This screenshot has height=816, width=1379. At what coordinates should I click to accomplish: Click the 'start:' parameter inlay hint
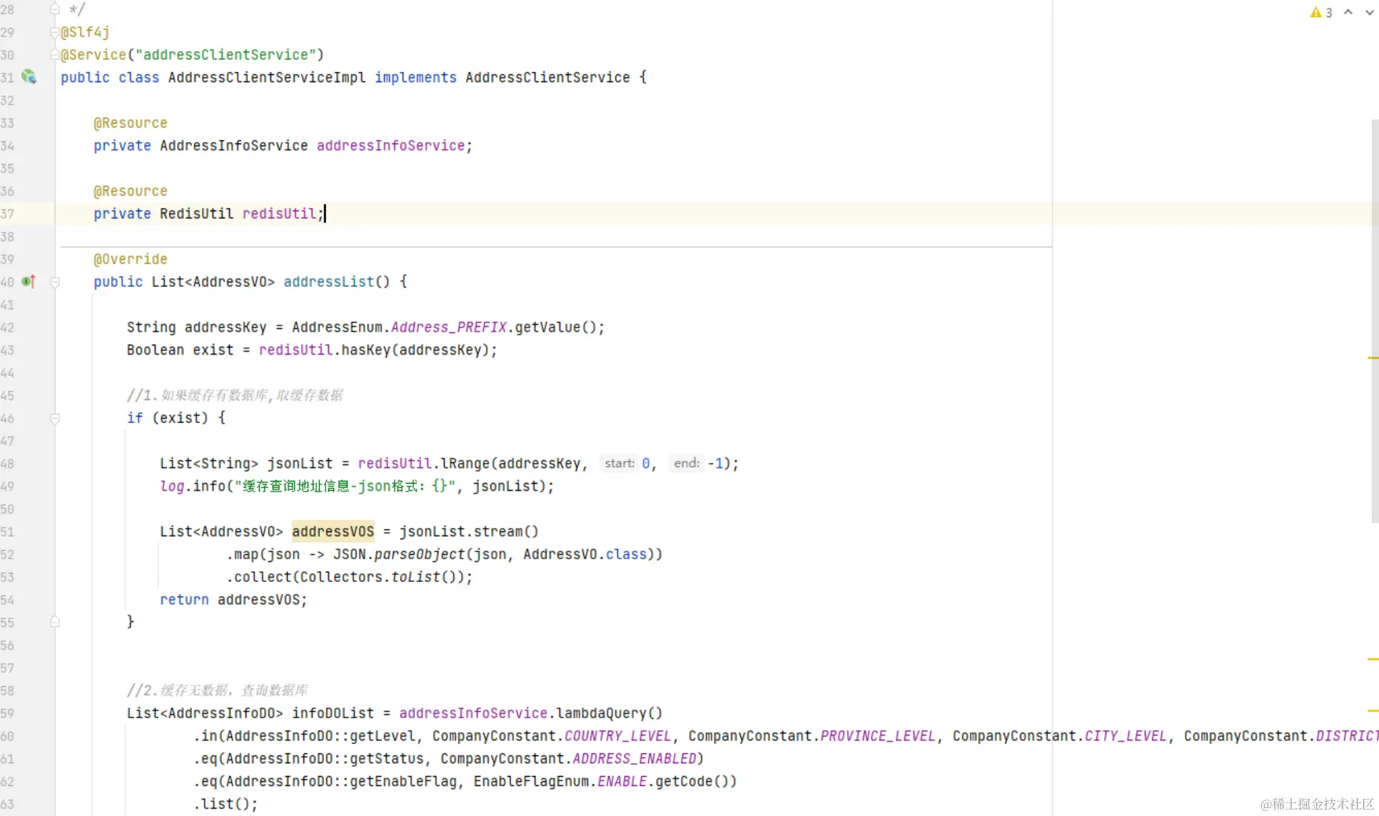[x=619, y=464]
